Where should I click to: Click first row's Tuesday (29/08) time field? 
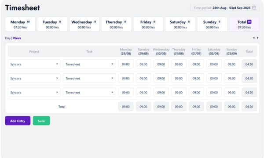(143, 64)
